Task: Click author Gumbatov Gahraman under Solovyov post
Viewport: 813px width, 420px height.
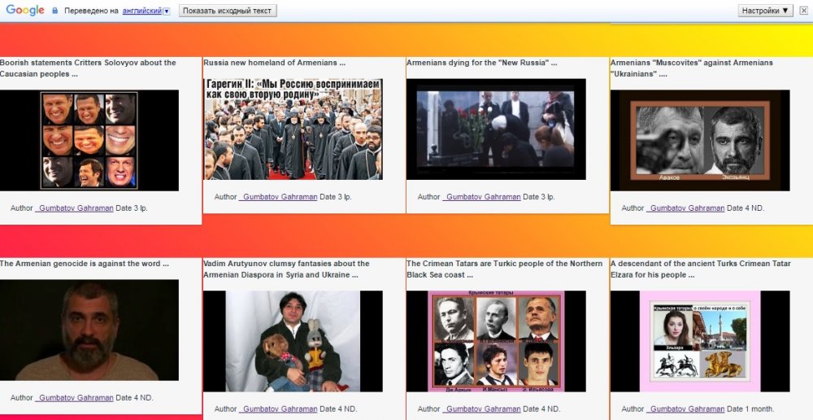Action: [75, 208]
